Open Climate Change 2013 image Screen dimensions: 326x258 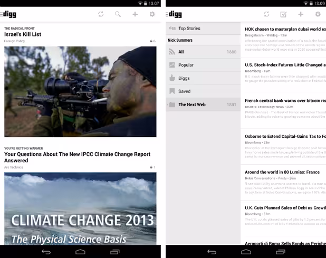coord(80,209)
